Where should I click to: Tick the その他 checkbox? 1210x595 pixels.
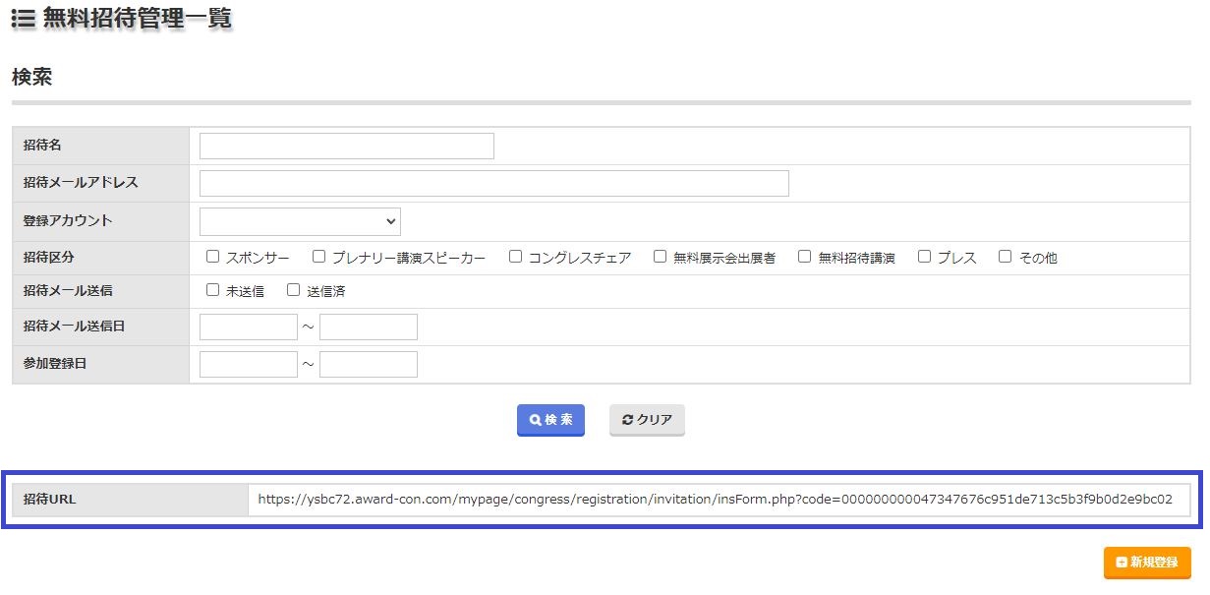(x=1006, y=257)
